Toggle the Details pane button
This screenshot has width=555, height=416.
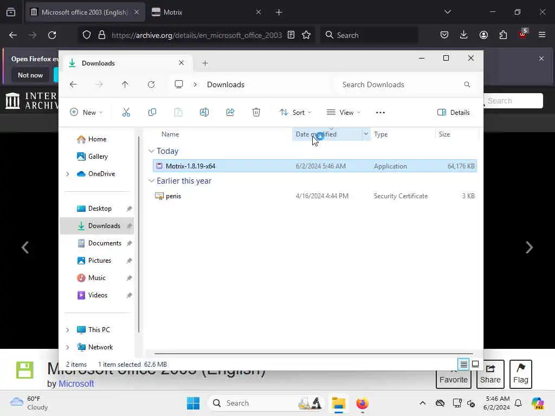point(454,113)
